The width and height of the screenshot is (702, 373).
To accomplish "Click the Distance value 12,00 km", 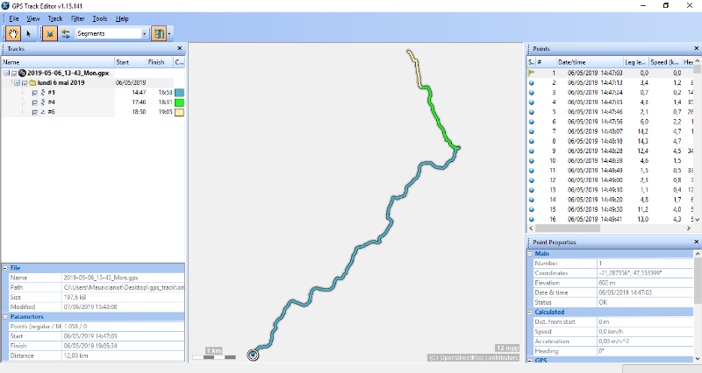I will [x=75, y=356].
